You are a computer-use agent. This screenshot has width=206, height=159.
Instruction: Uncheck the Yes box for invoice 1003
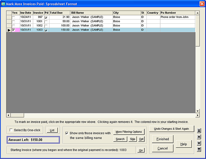coord(13,30)
